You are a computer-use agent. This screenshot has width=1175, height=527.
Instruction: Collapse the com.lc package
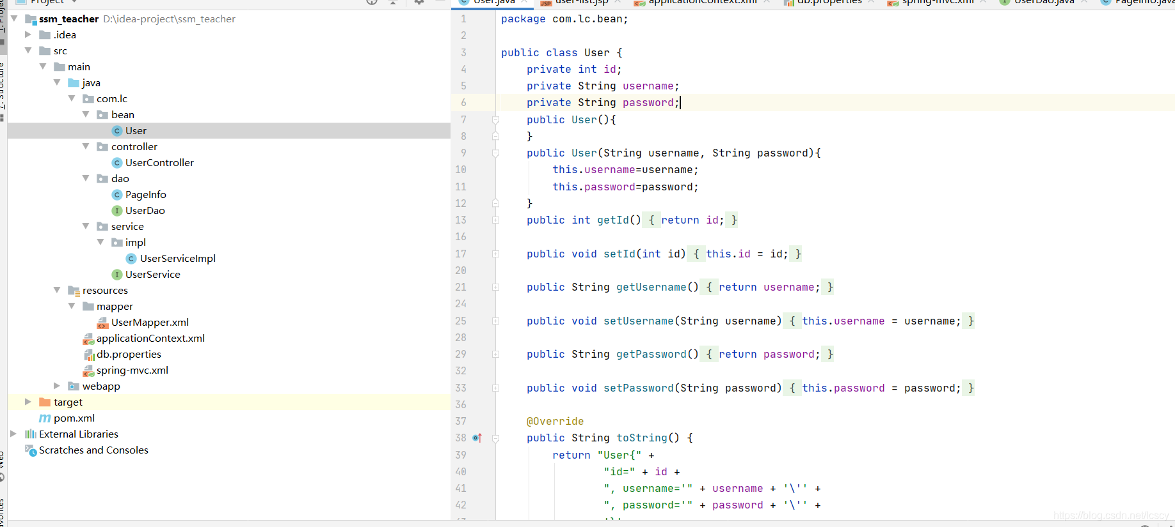click(x=72, y=98)
